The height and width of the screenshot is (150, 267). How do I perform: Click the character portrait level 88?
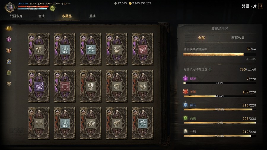(x=10, y=7)
